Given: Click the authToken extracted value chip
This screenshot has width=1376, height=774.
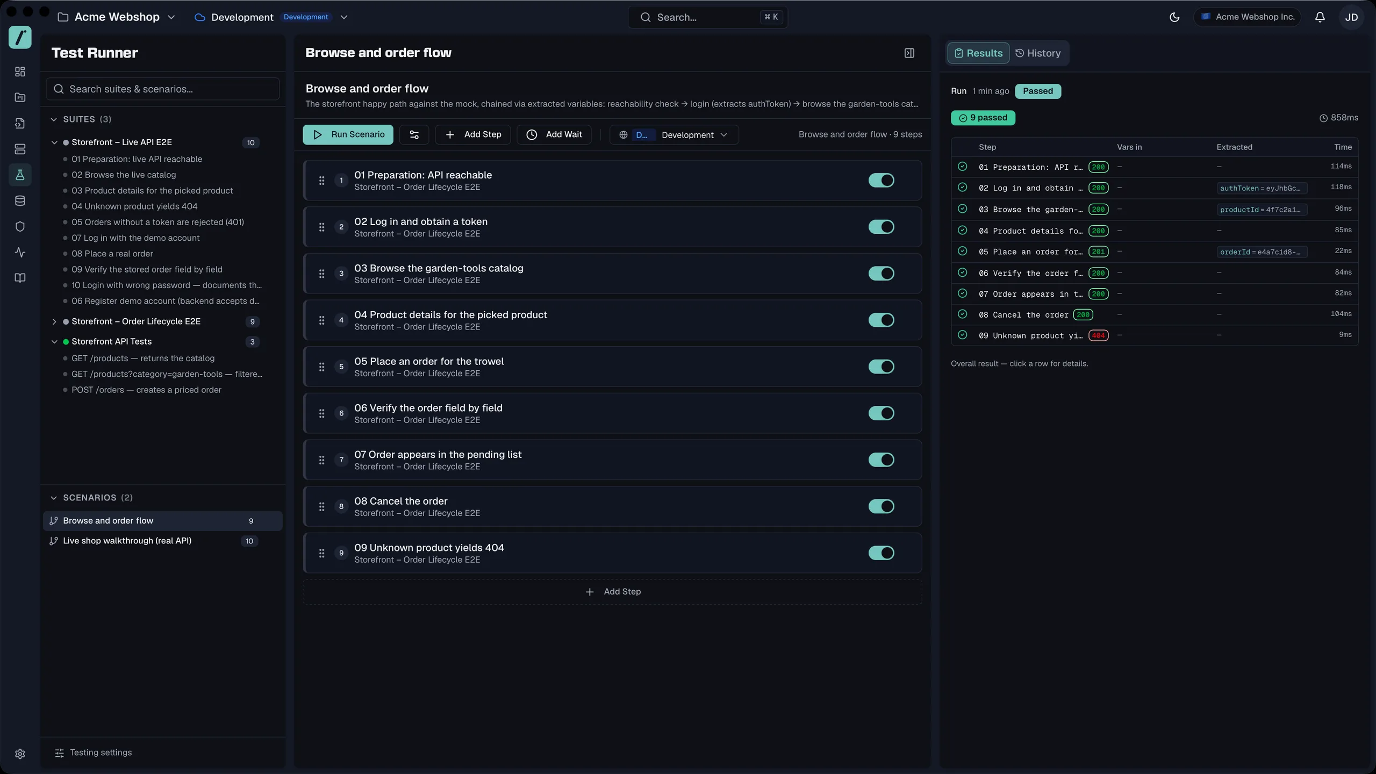Looking at the screenshot, I should pos(1262,188).
